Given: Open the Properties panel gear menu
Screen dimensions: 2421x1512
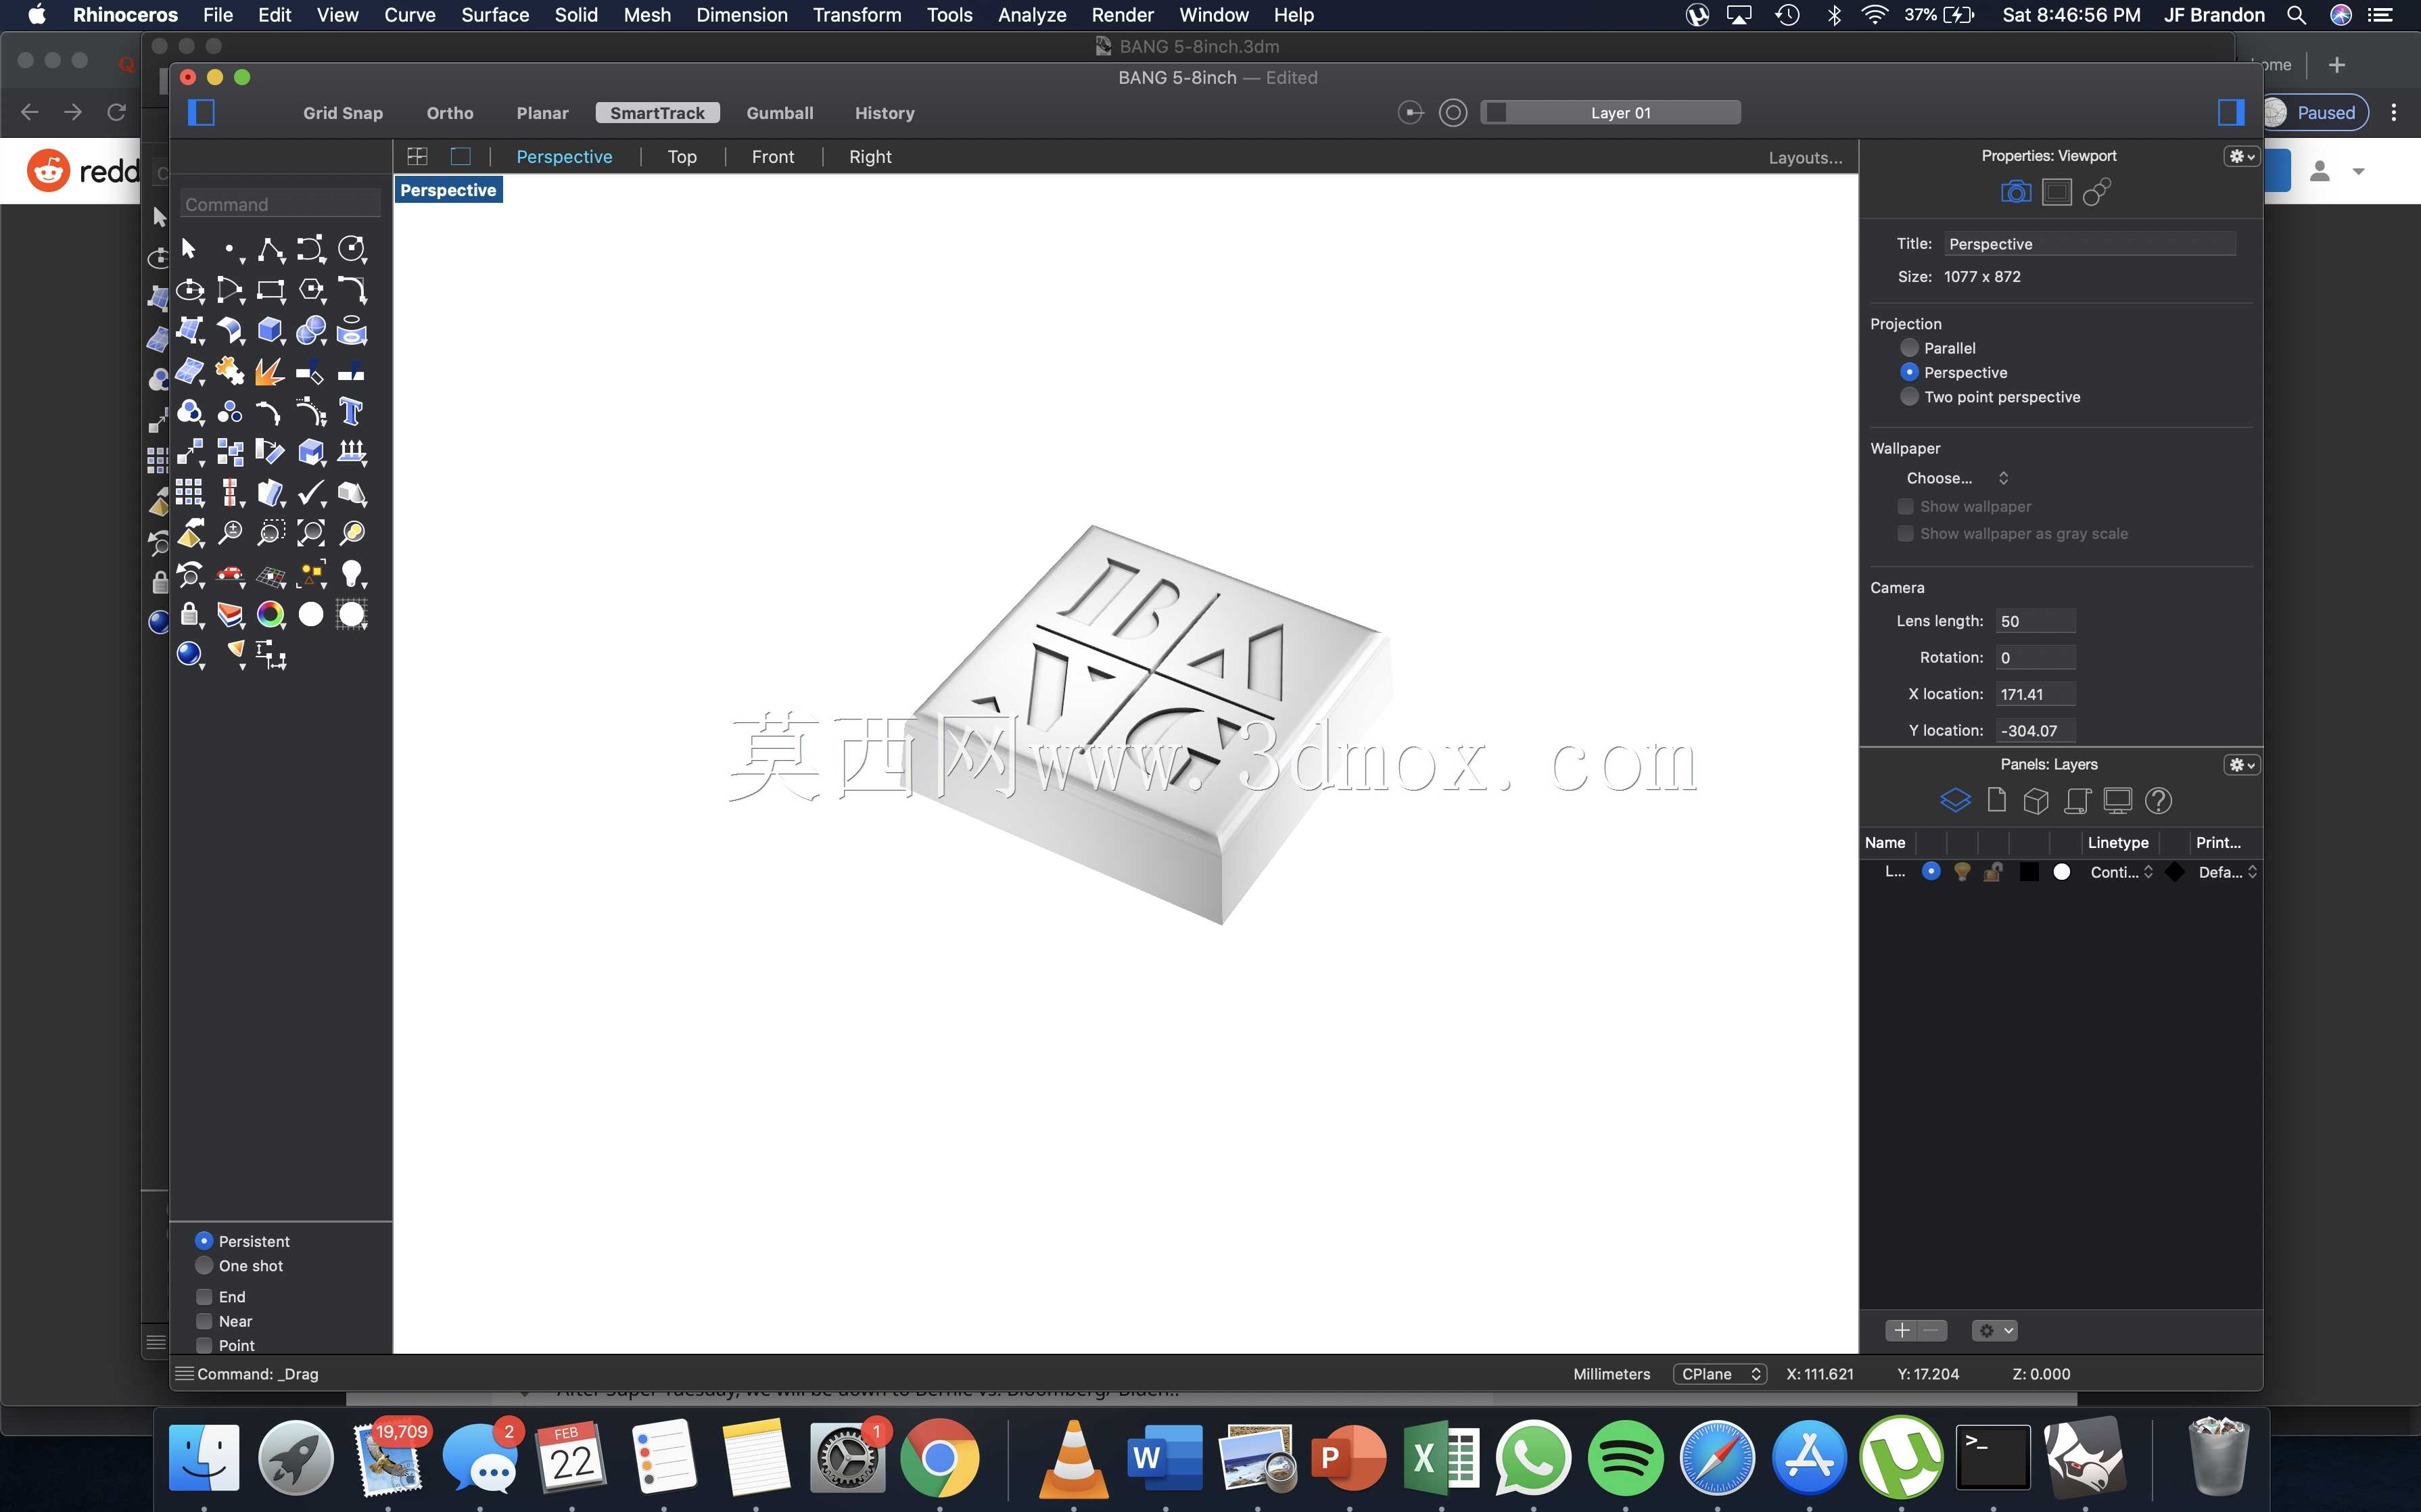Looking at the screenshot, I should 2241,156.
